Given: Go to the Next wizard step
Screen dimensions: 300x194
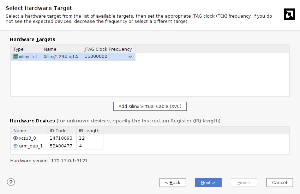Looking at the screenshot, I should click(208, 182).
